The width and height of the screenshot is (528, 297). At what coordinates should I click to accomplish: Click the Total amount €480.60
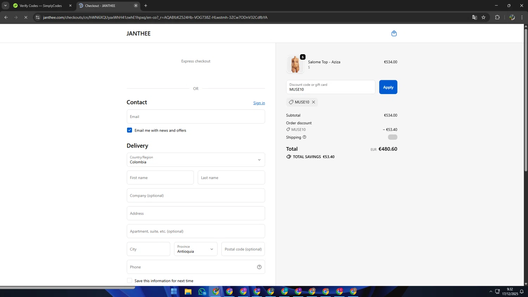click(388, 149)
